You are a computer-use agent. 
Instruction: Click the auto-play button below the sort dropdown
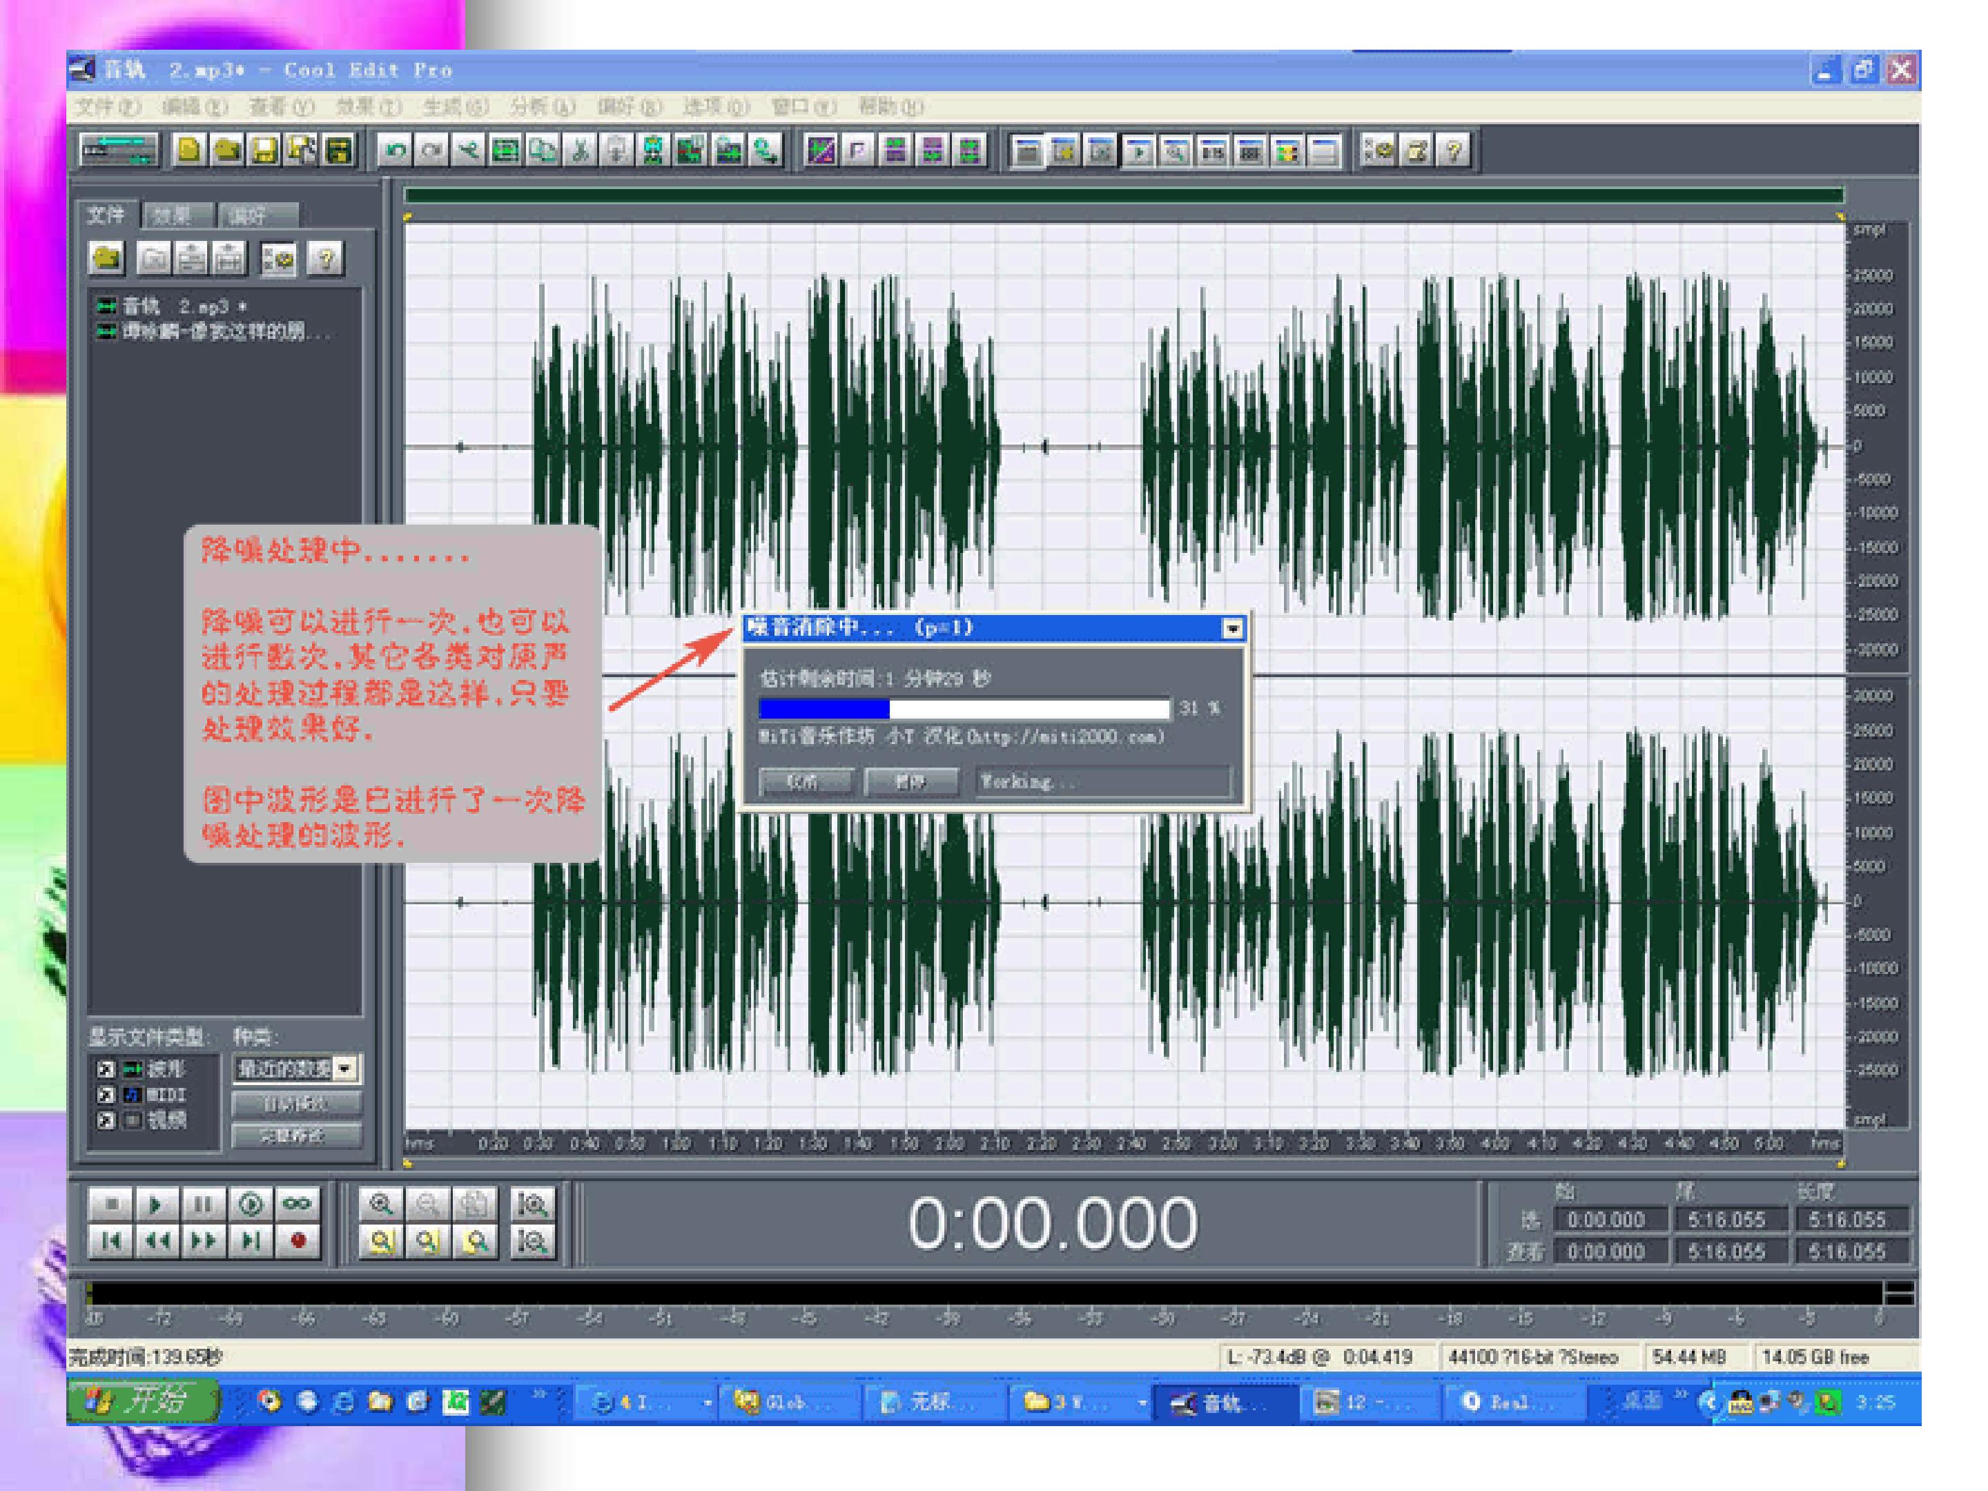(x=297, y=1103)
